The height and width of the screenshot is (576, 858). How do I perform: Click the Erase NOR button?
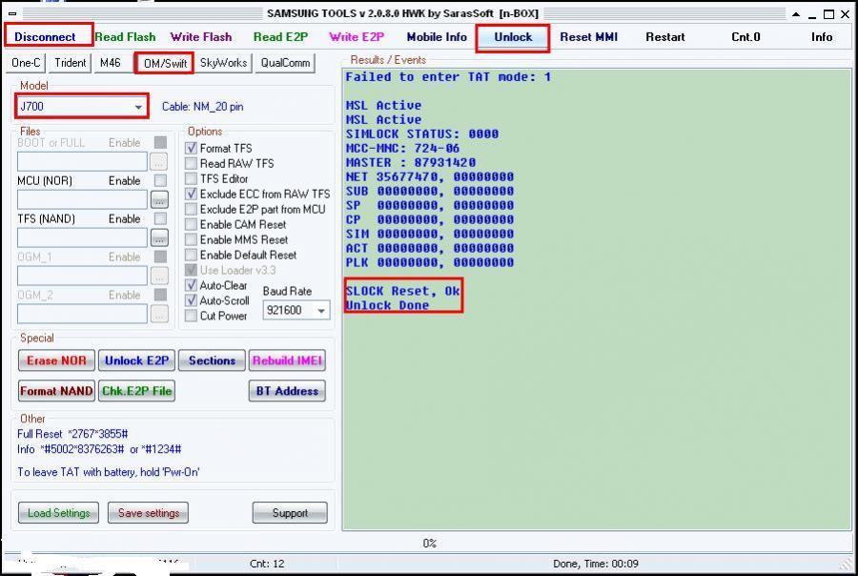pyautogui.click(x=56, y=360)
